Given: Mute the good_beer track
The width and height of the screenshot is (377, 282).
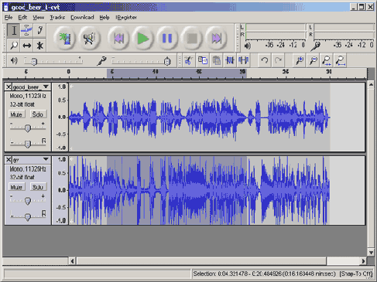Looking at the screenshot, I should (x=16, y=114).
